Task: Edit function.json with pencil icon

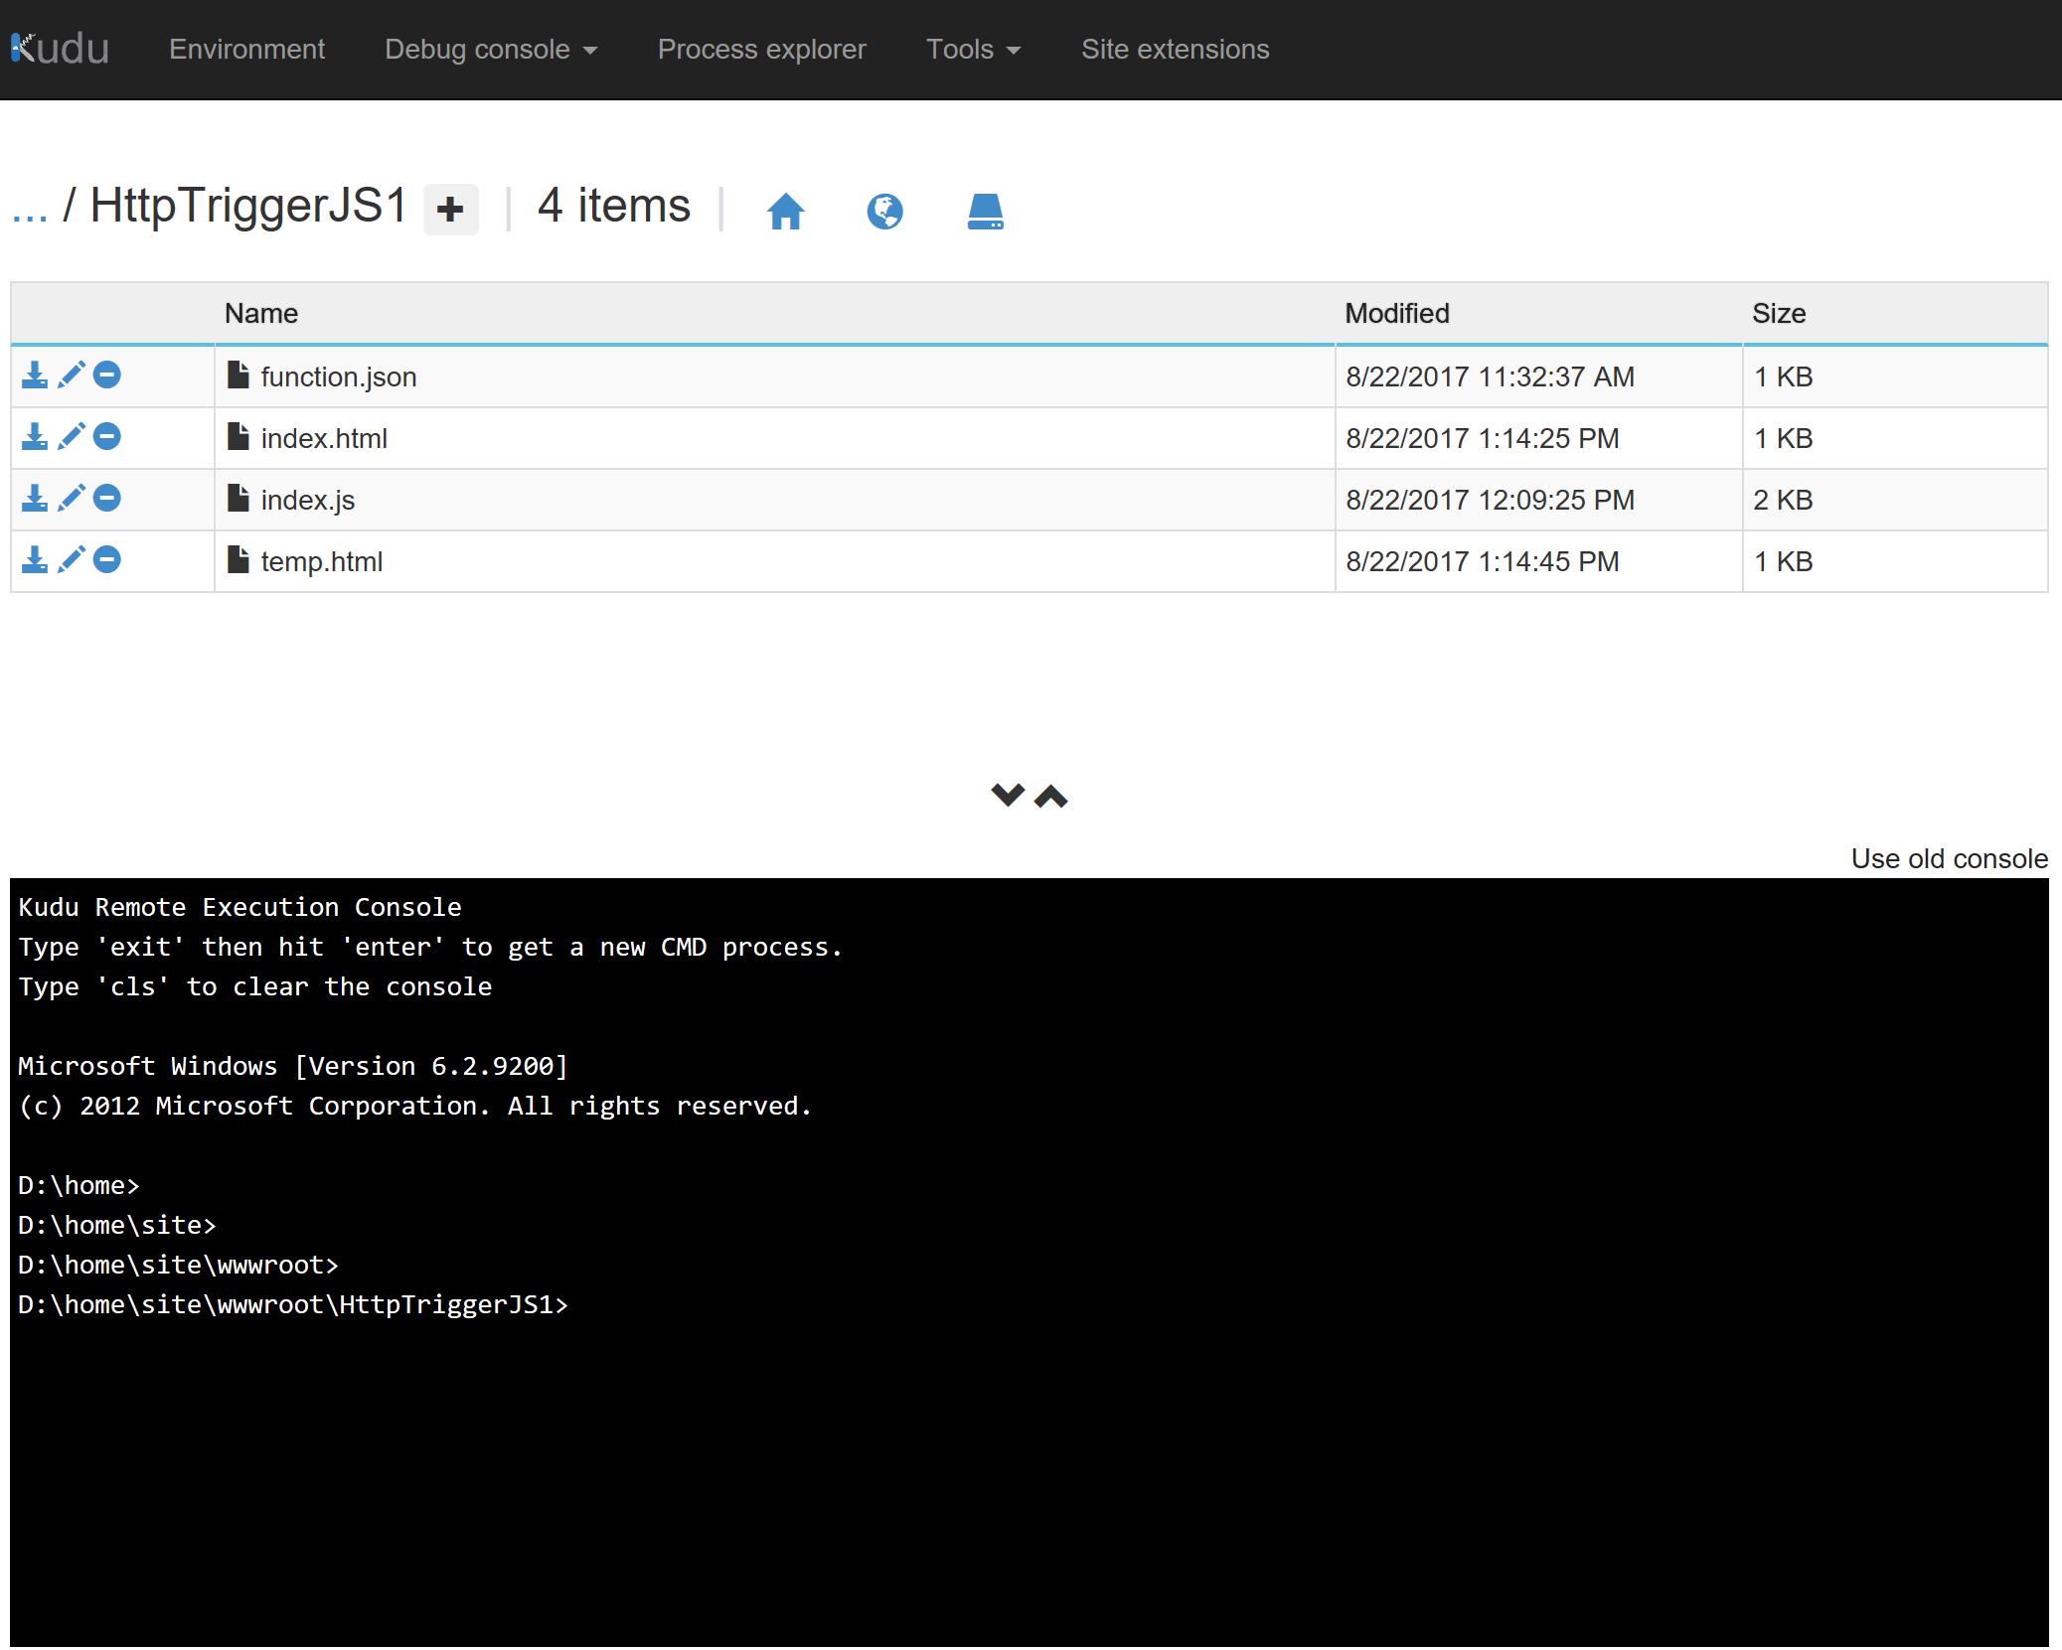Action: click(x=72, y=375)
